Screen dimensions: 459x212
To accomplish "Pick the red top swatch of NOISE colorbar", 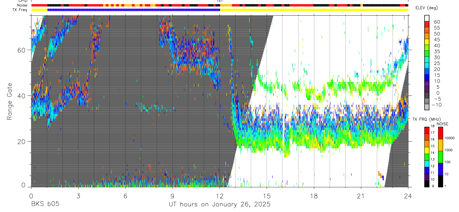I will click(440, 133).
